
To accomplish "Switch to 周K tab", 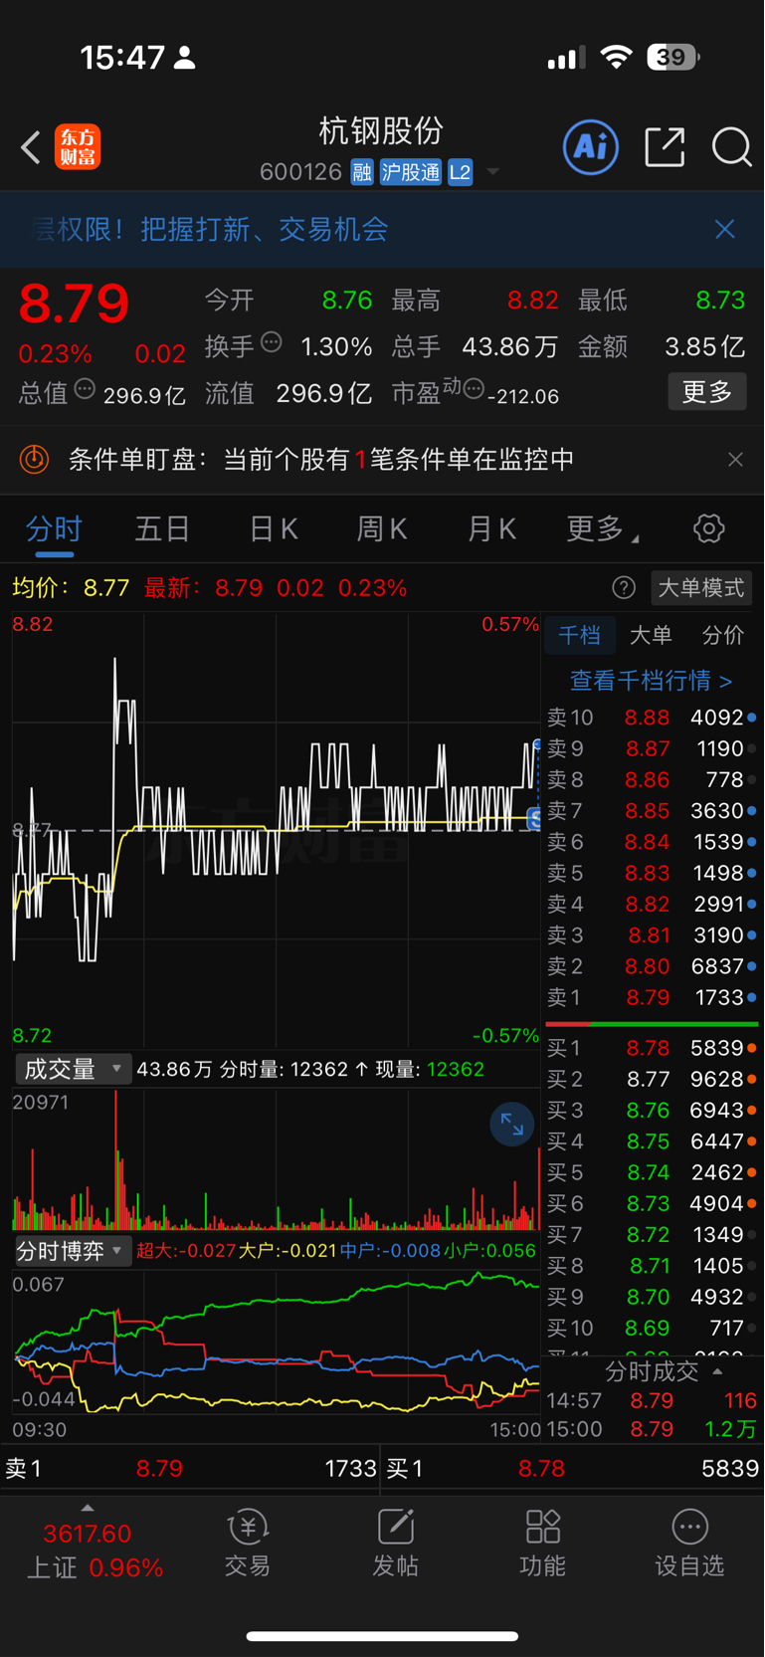I will pyautogui.click(x=383, y=528).
